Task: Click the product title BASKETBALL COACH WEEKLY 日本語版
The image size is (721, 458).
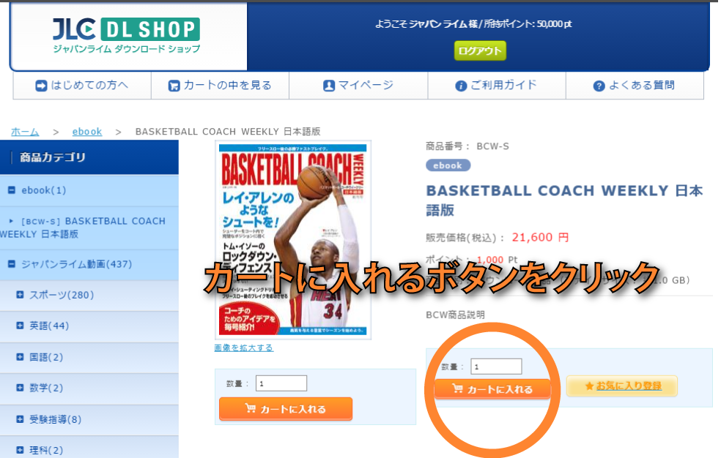Action: point(564,200)
